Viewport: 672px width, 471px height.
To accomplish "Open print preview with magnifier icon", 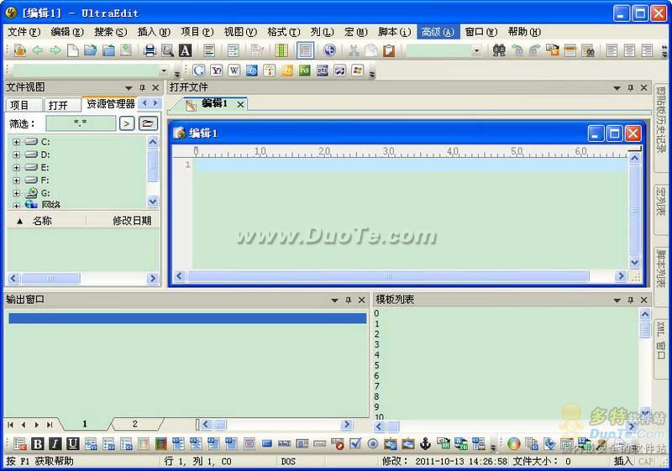I will (x=167, y=50).
